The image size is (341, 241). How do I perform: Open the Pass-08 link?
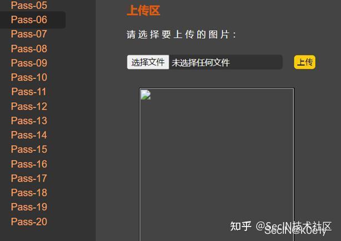pos(29,48)
